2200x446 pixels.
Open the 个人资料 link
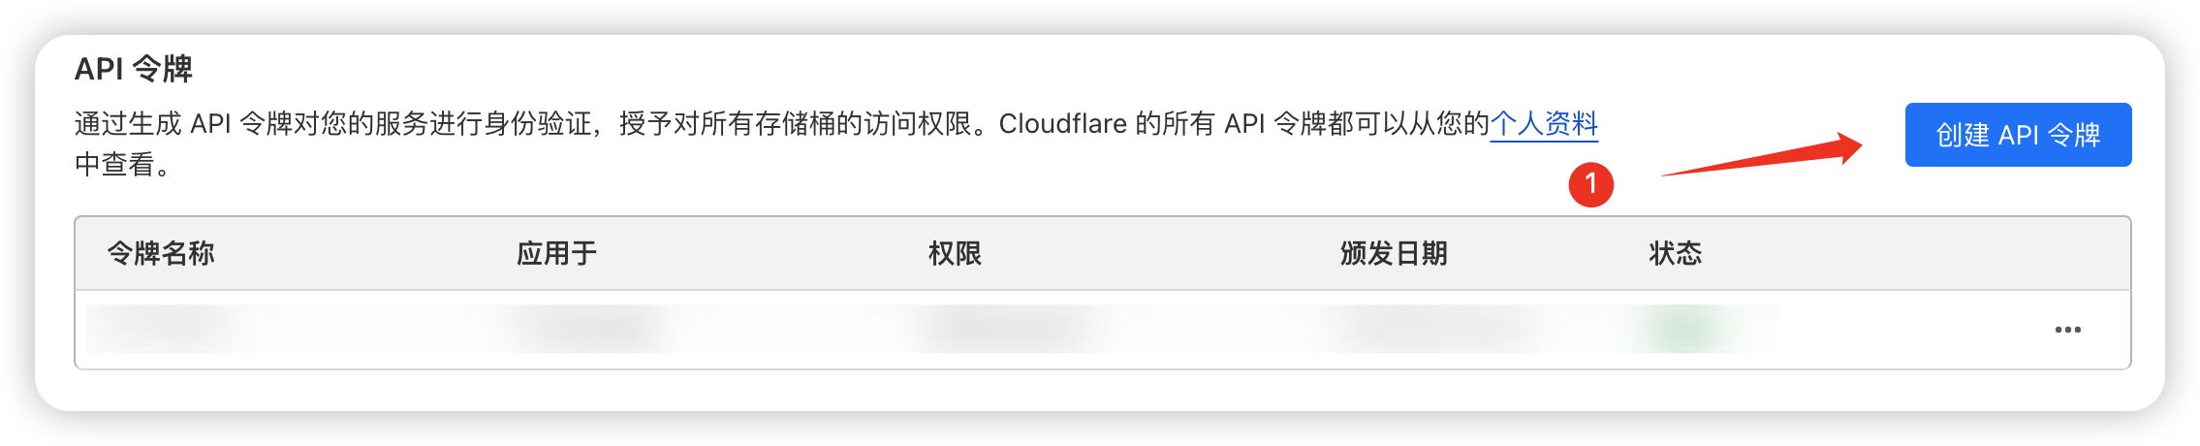tap(1543, 124)
